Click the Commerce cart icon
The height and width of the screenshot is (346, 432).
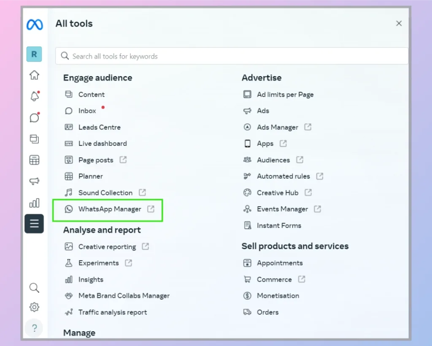pos(247,280)
